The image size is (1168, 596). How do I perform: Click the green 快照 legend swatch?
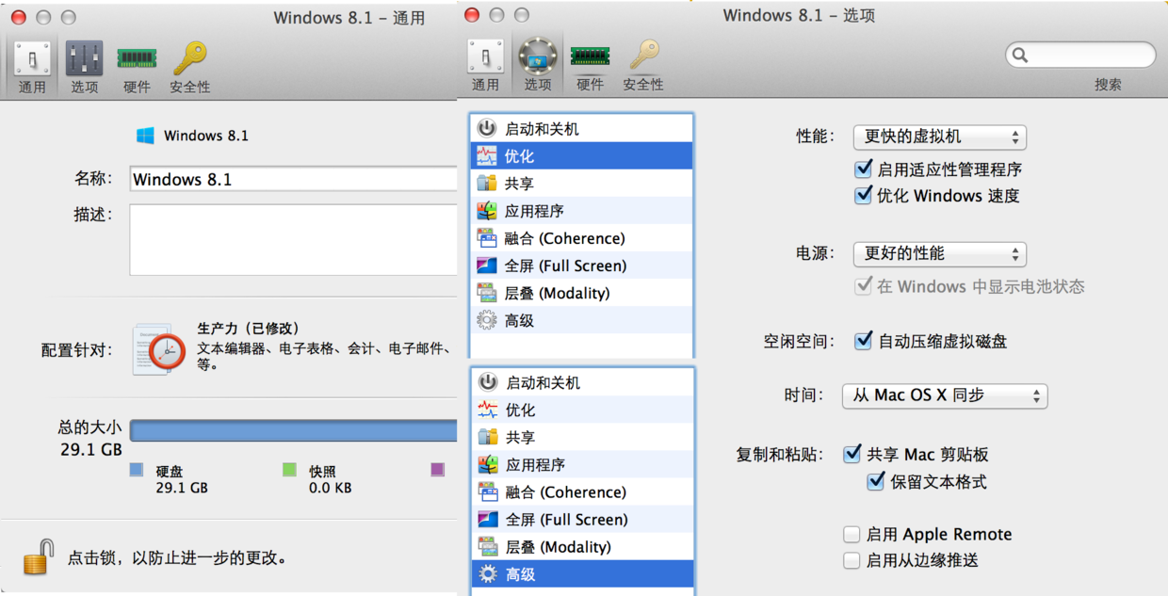[289, 469]
